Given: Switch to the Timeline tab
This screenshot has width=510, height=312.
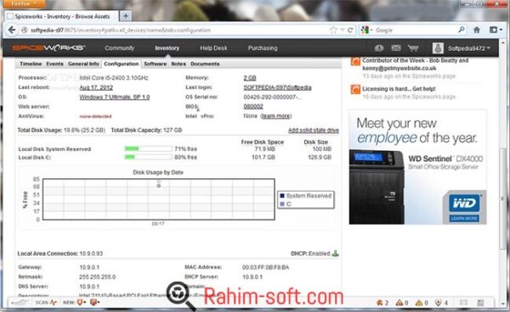Looking at the screenshot, I should pyautogui.click(x=31, y=64).
